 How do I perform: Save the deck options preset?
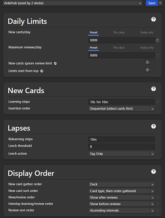pos(152,3)
